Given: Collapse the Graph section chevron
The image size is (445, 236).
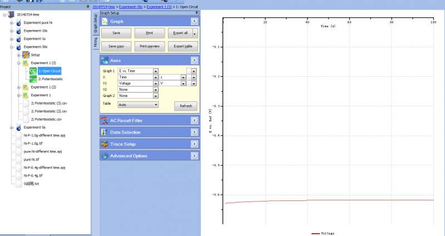Looking at the screenshot, I should (x=194, y=21).
